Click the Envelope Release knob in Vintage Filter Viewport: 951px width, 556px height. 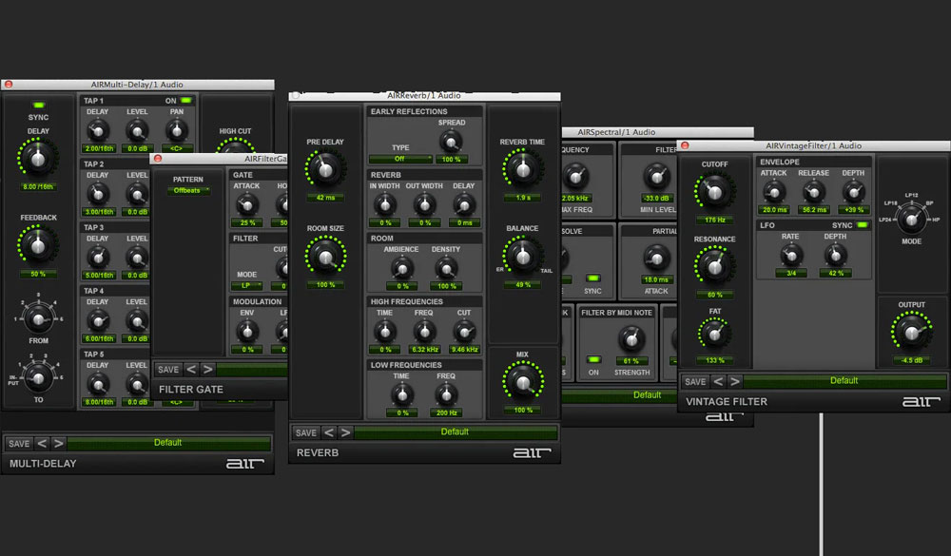[x=813, y=192]
